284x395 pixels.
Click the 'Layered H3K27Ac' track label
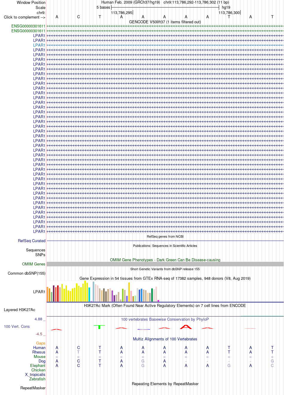click(19, 310)
